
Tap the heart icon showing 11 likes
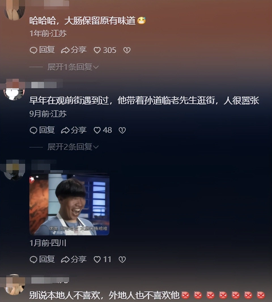[97, 259]
